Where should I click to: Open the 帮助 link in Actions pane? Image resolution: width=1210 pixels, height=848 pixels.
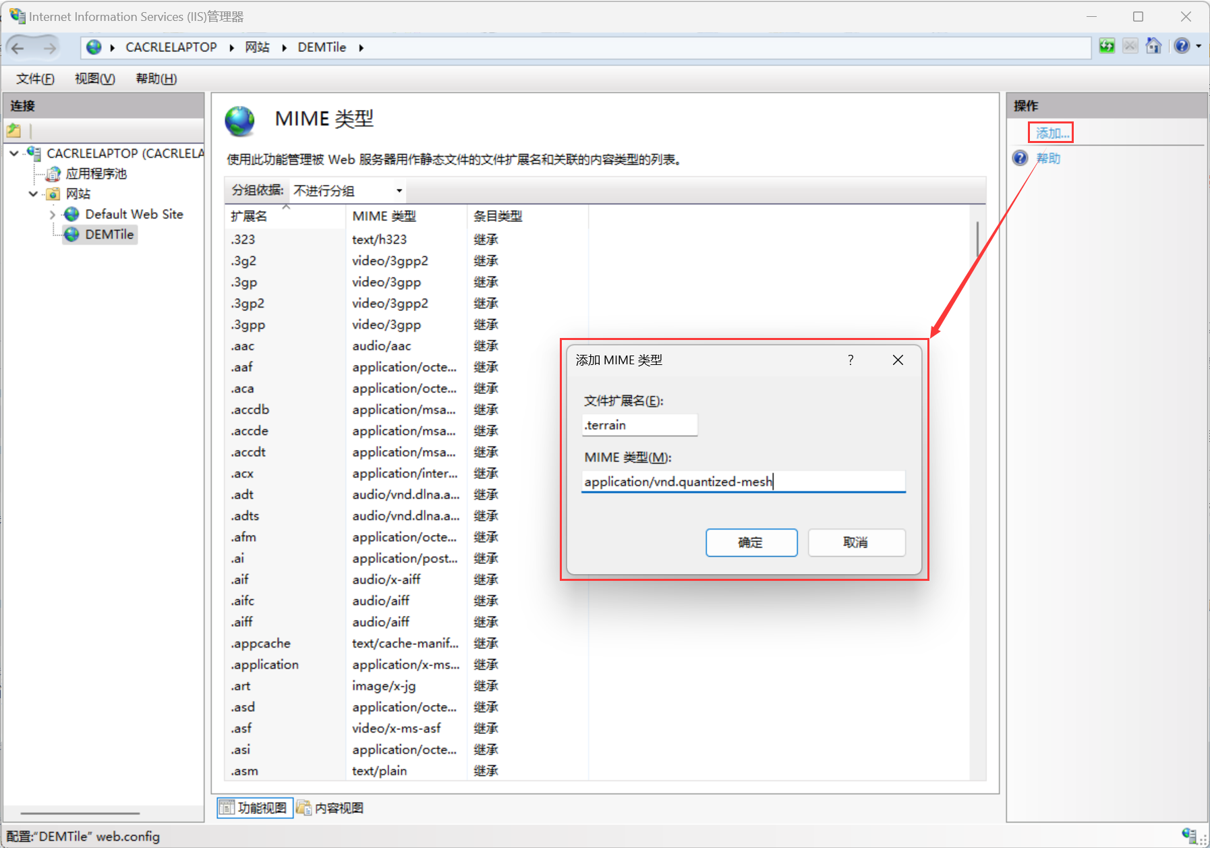(x=1048, y=159)
